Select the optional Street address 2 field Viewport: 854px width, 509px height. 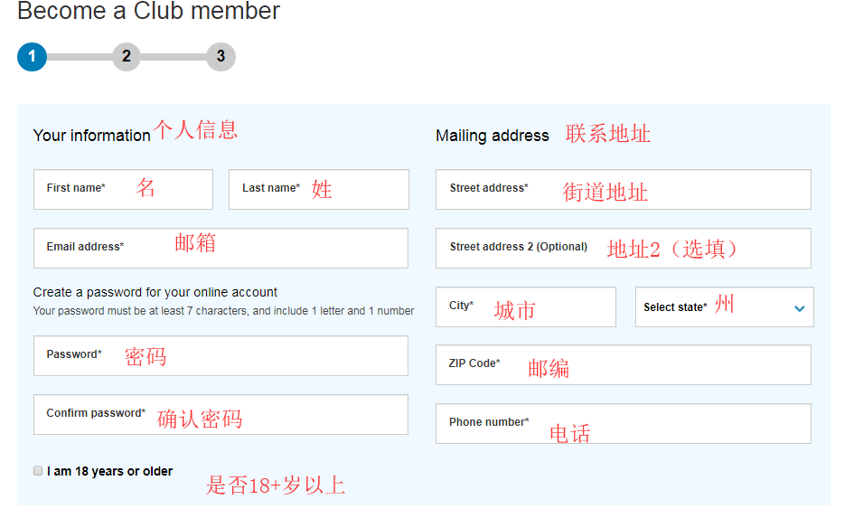click(623, 248)
